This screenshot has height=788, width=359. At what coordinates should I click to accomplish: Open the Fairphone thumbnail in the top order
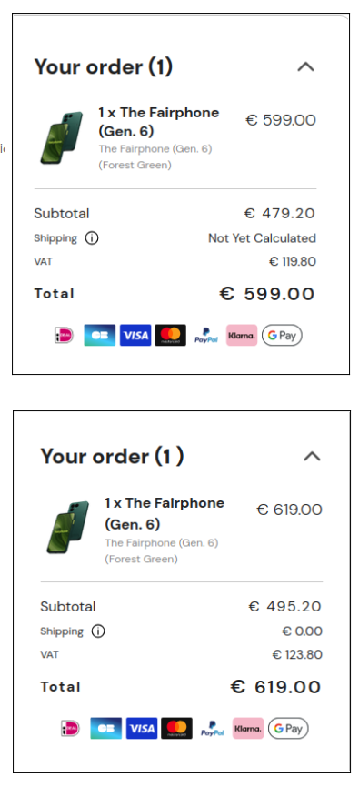(x=61, y=138)
